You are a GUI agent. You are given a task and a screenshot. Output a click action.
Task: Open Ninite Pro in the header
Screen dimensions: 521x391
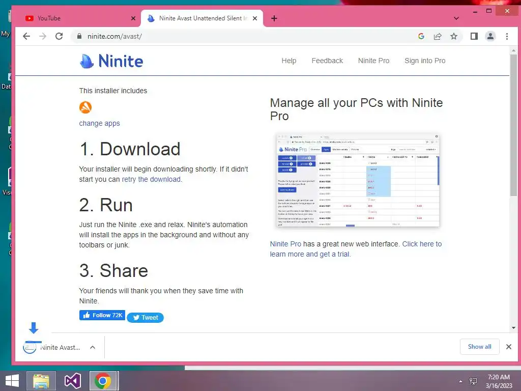pos(374,61)
